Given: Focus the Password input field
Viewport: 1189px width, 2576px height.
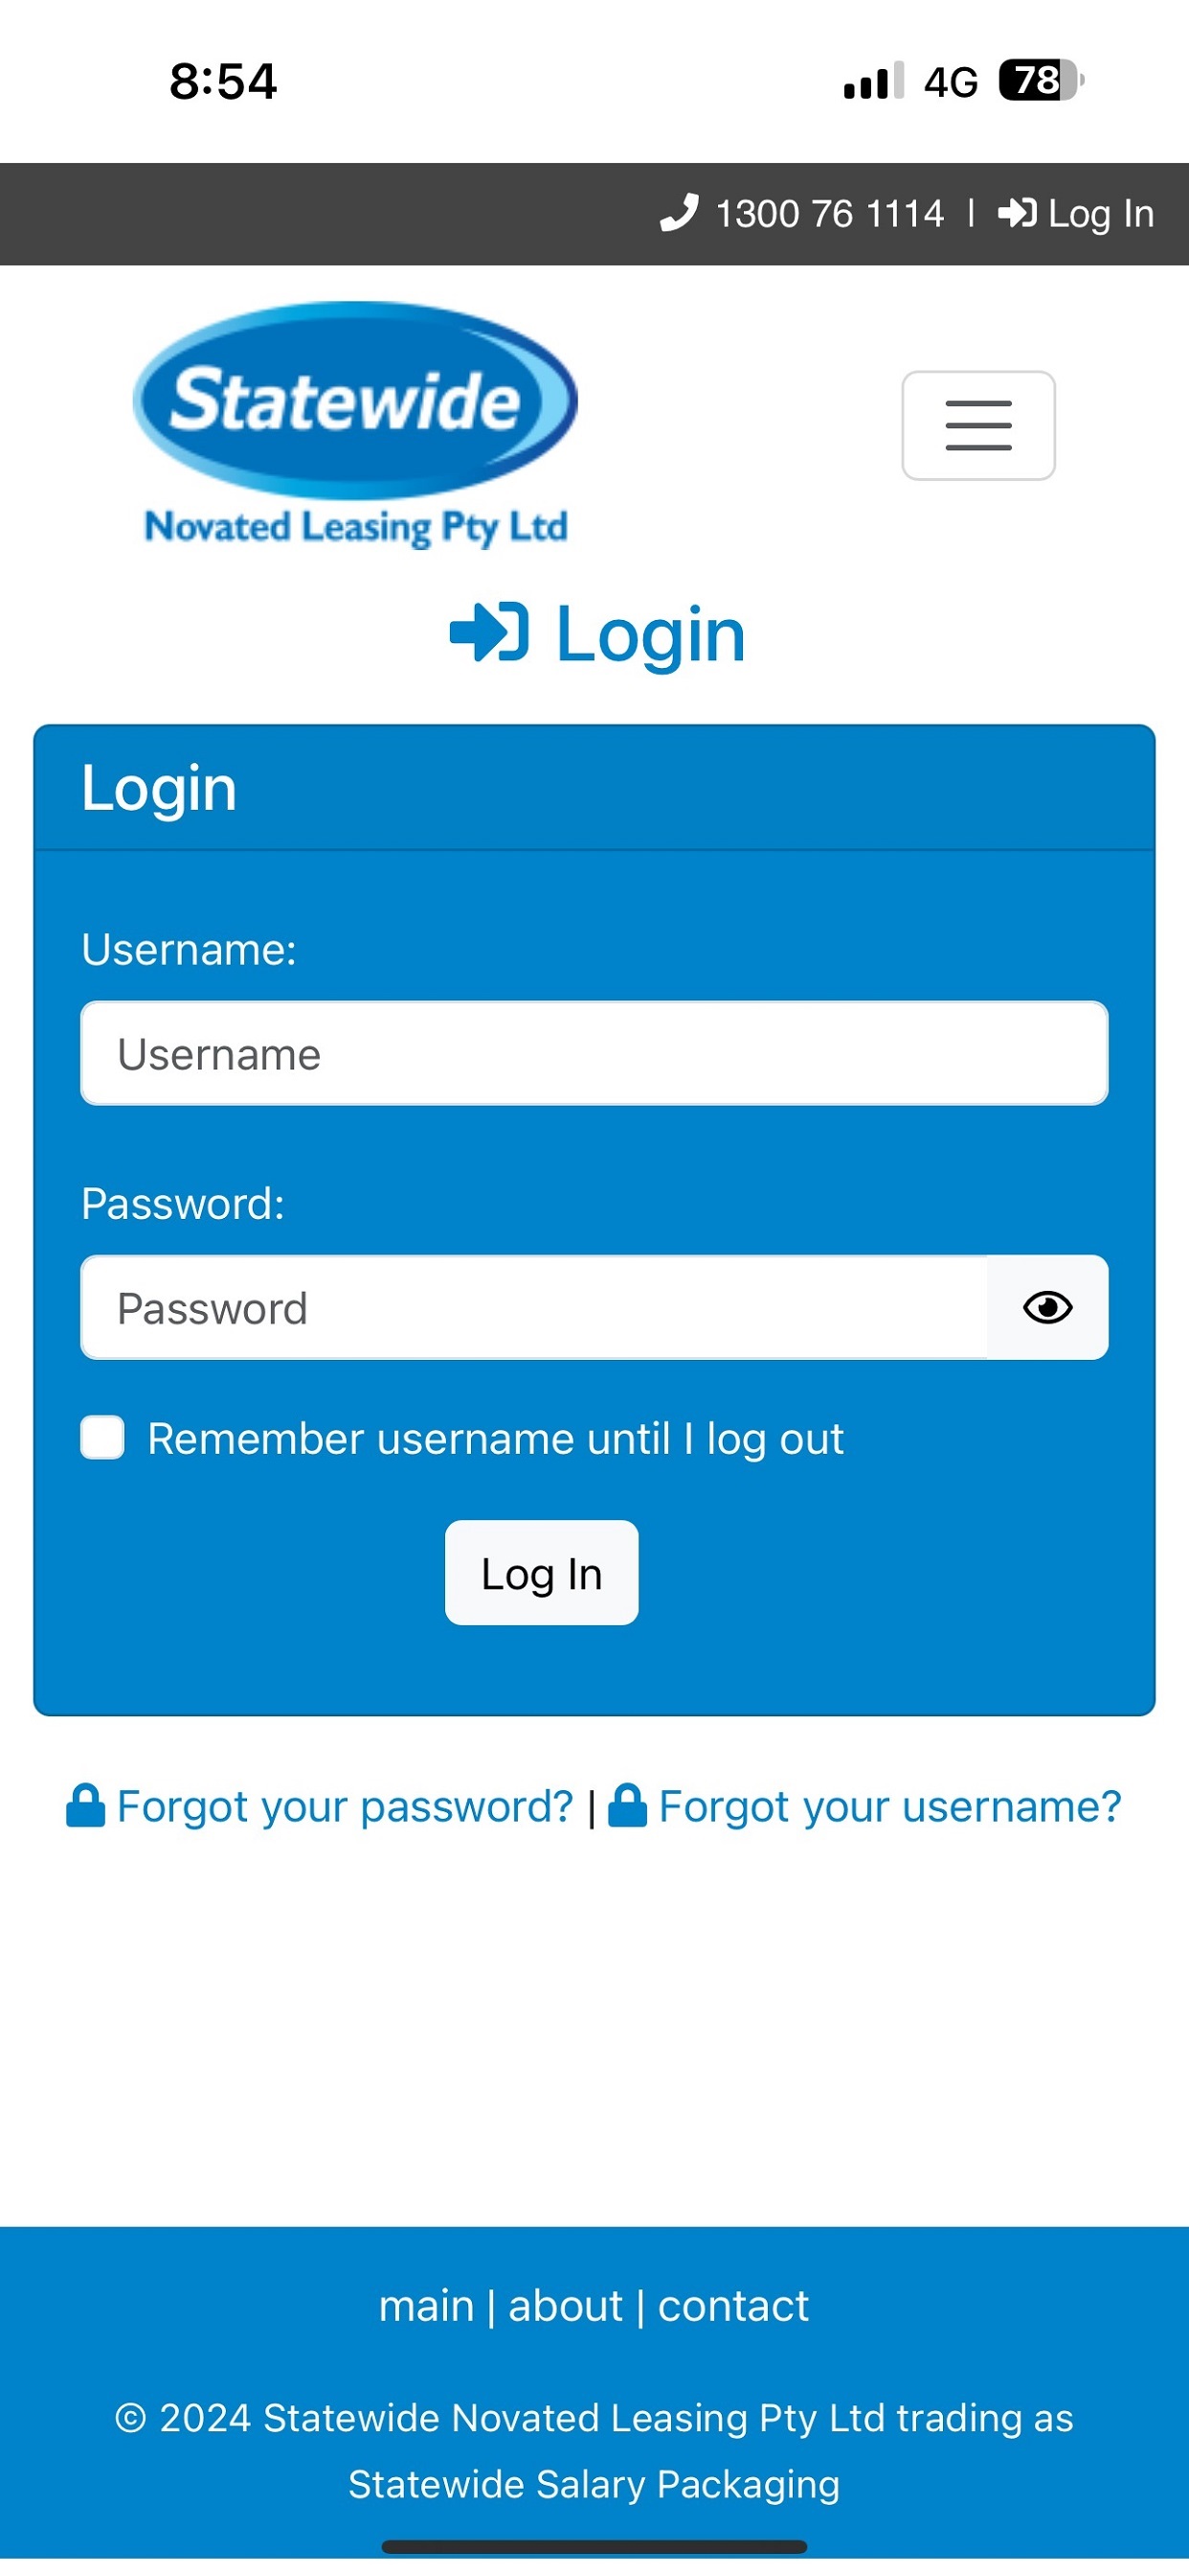Looking at the screenshot, I should click(534, 1307).
